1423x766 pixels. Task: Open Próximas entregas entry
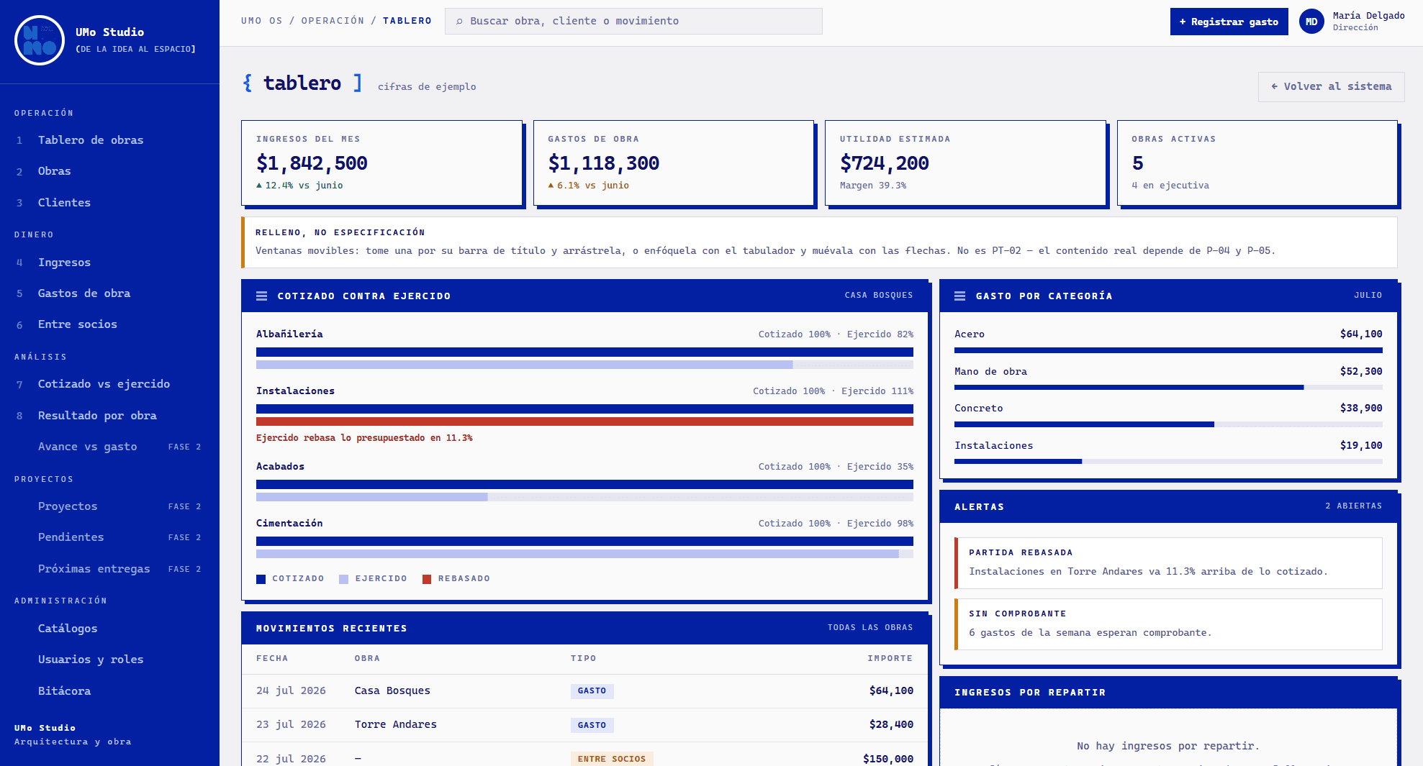coord(109,569)
